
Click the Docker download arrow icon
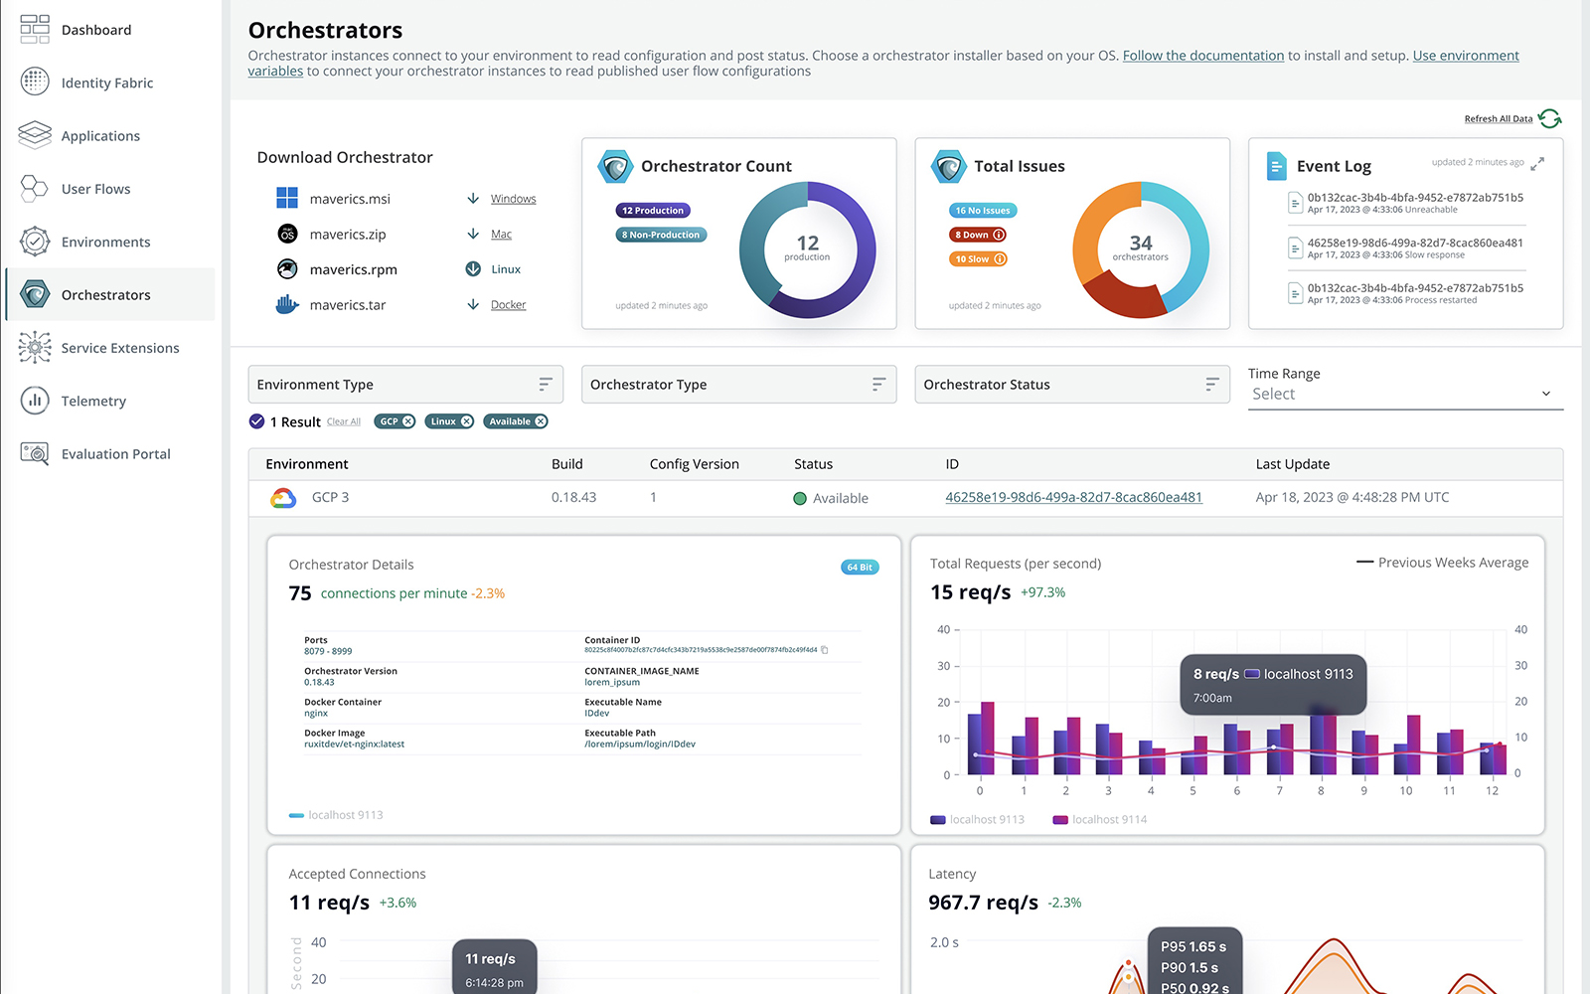coord(473,305)
